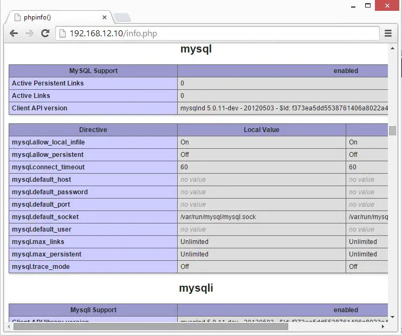Click local 'no value' for mysql.default_host
The width and height of the screenshot is (402, 336).
[193, 180]
